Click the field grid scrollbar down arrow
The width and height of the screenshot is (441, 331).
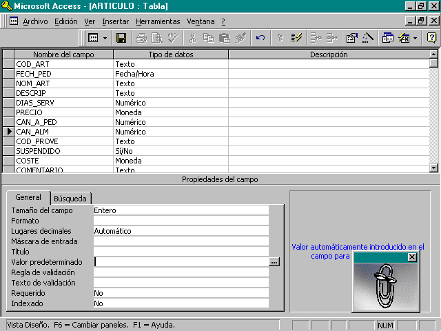point(433,168)
